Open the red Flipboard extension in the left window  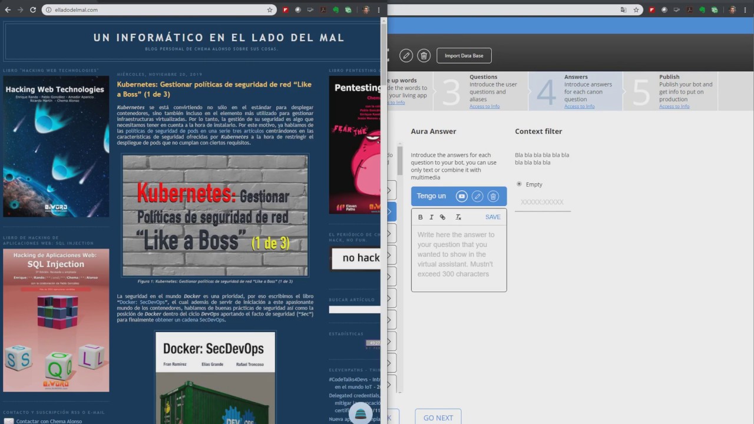coord(286,10)
